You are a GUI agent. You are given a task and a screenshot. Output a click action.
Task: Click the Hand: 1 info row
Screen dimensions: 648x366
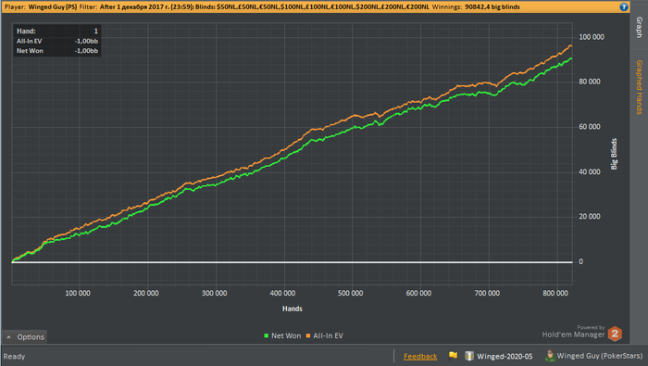pos(57,31)
